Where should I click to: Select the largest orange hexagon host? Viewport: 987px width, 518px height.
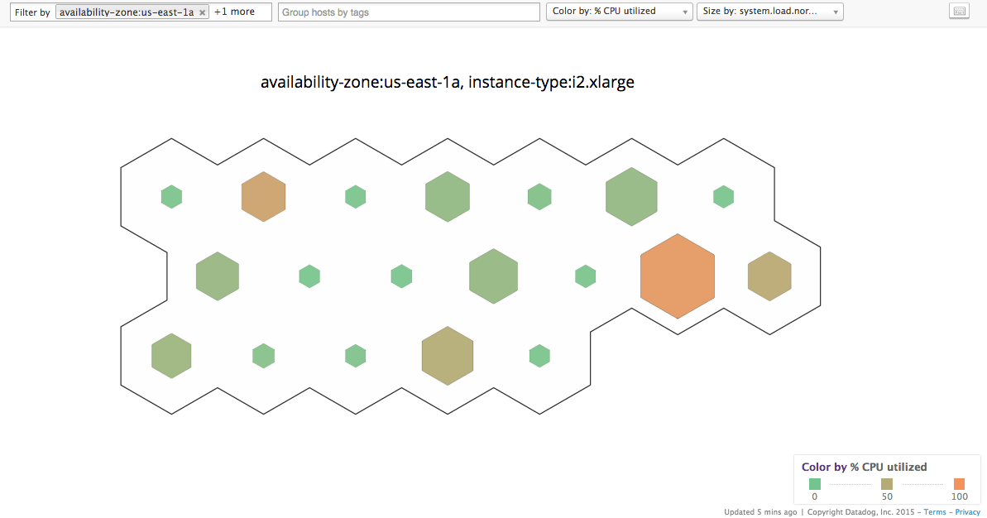pyautogui.click(x=678, y=276)
